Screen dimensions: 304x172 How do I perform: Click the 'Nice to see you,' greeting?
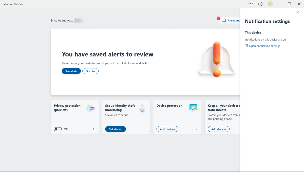pos(62,21)
